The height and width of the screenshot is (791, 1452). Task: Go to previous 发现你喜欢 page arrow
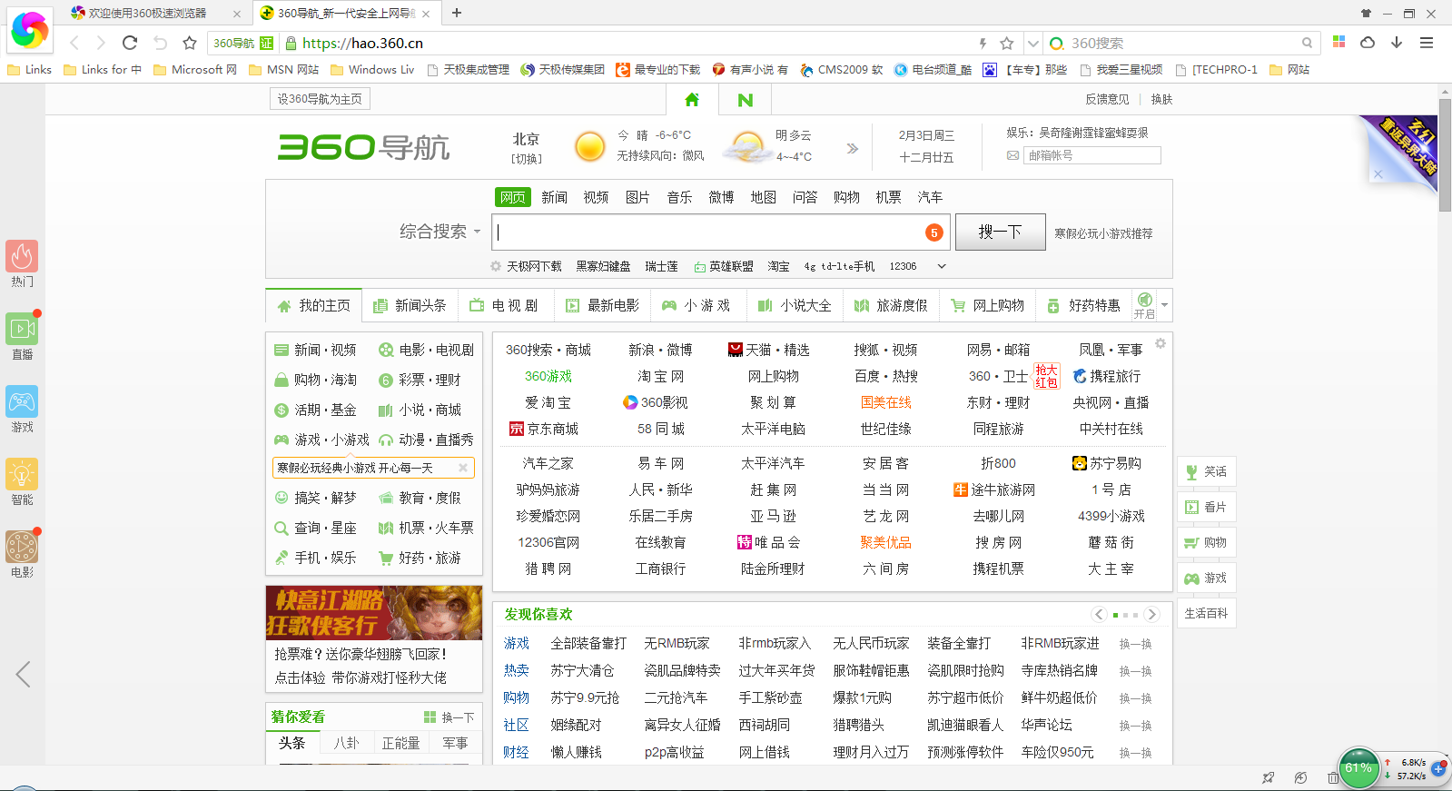point(1098,615)
